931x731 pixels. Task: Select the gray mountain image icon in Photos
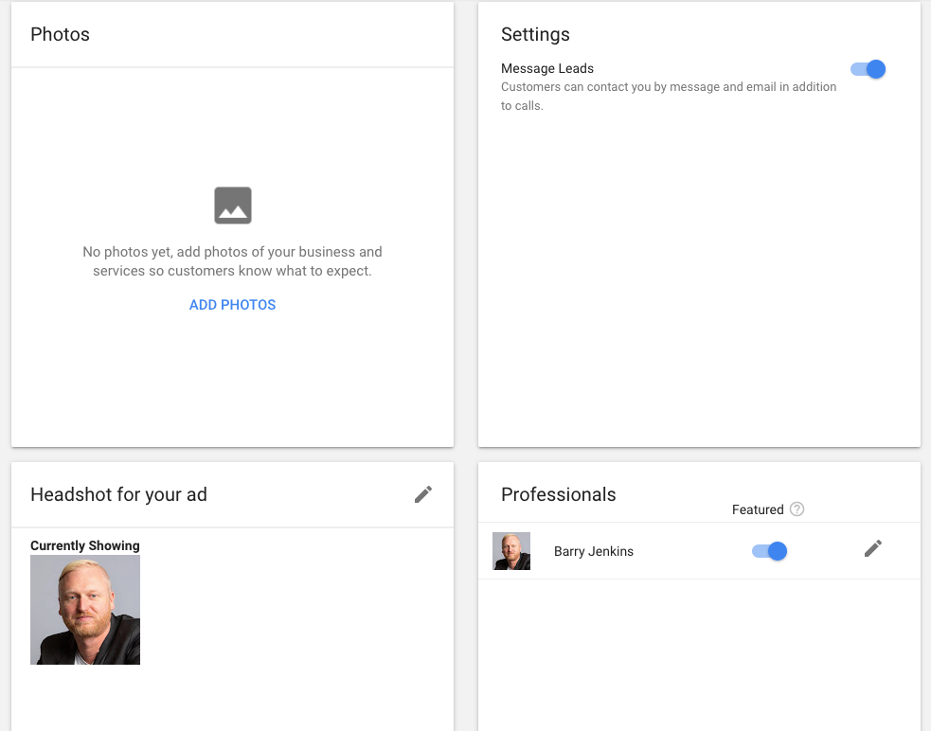[232, 205]
